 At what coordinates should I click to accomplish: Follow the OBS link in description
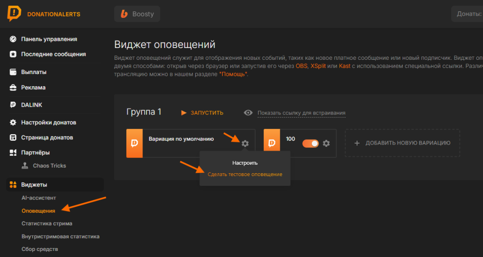pyautogui.click(x=301, y=66)
